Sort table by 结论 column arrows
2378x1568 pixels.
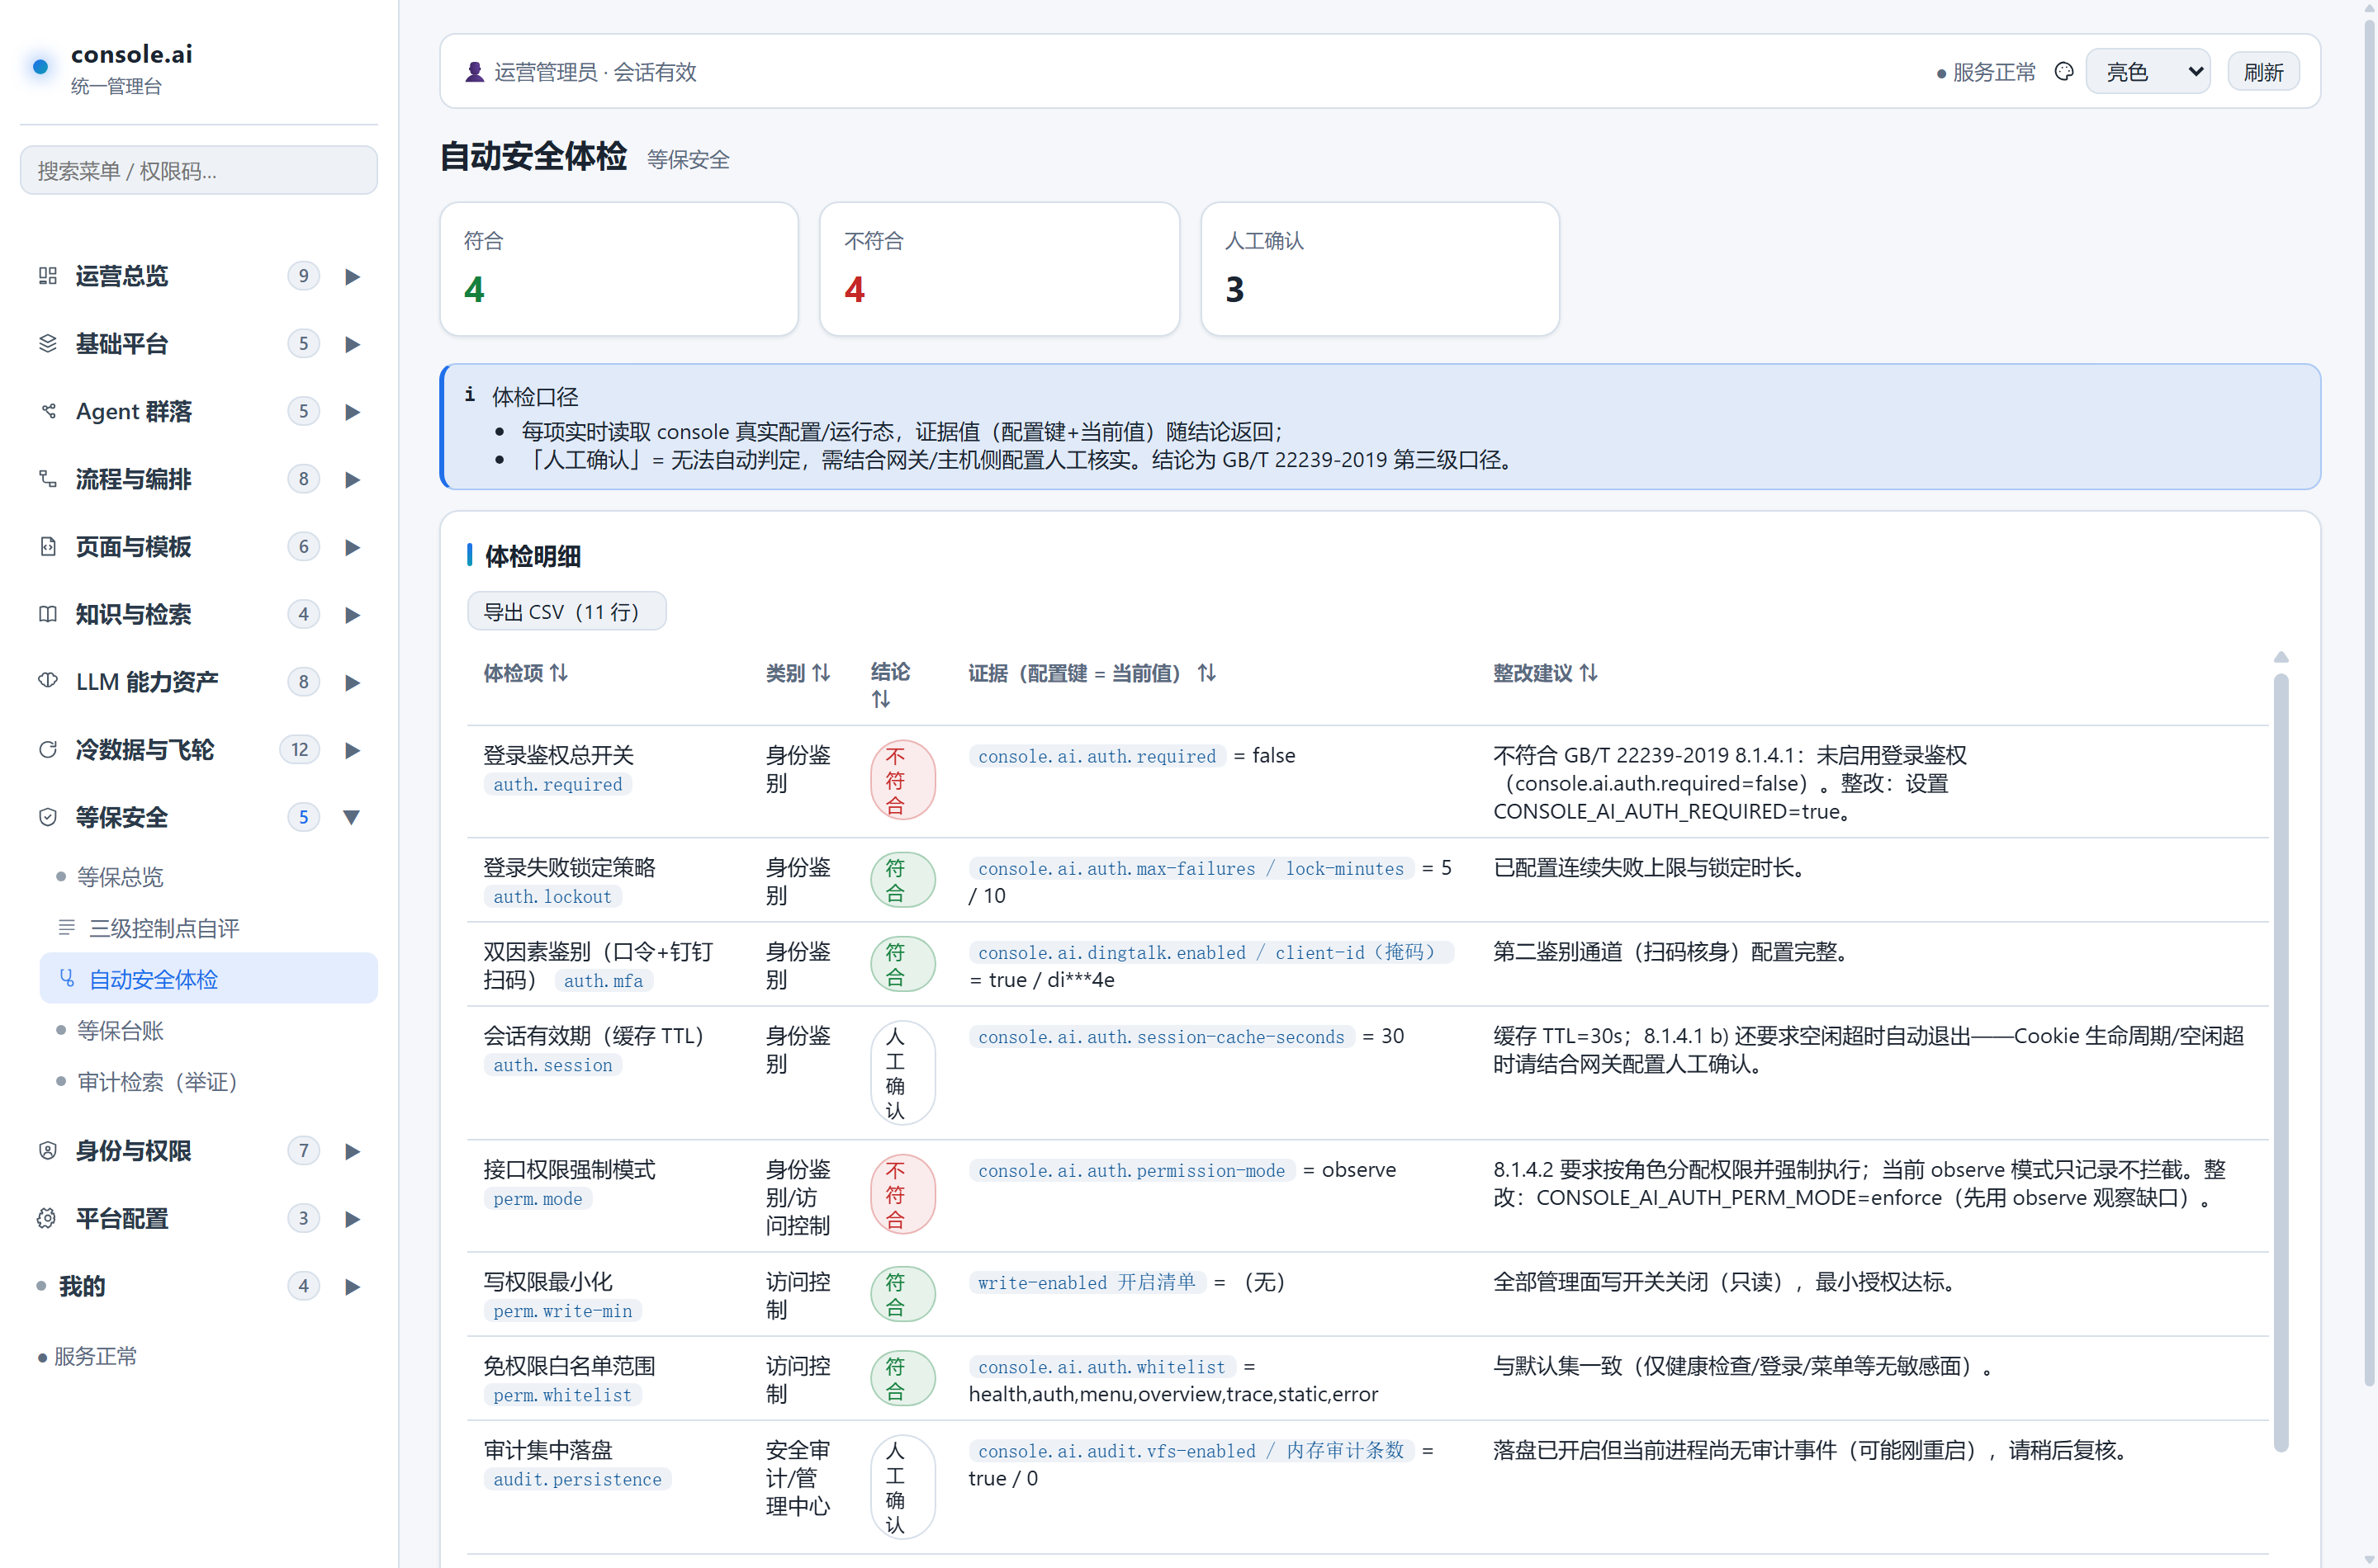tap(880, 699)
